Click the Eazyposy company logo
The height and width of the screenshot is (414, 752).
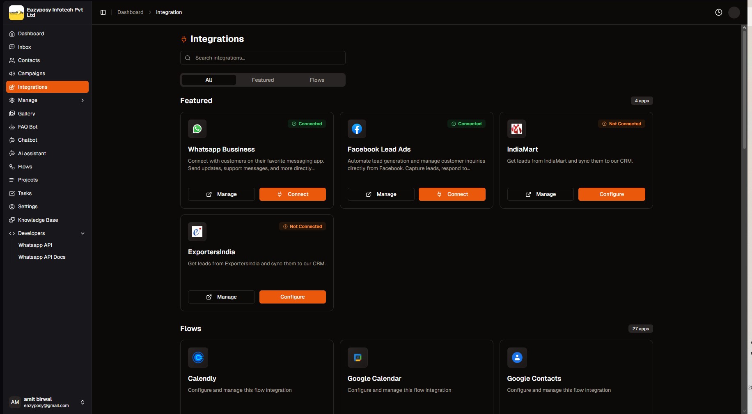coord(16,12)
